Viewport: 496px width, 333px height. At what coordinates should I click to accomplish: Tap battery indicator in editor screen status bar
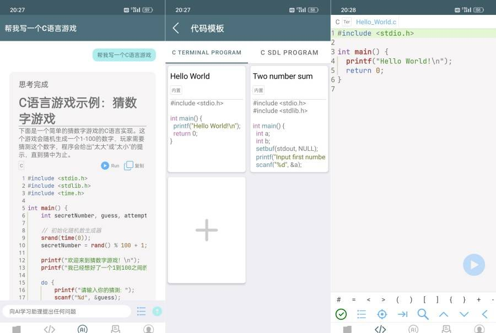(x=478, y=10)
